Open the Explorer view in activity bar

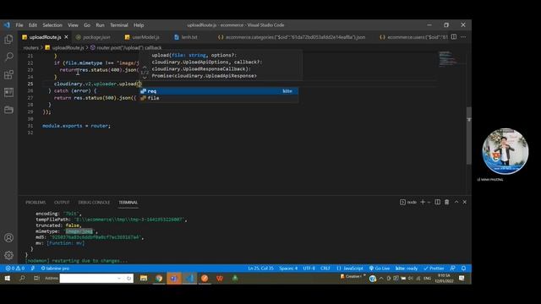pyautogui.click(x=8, y=40)
